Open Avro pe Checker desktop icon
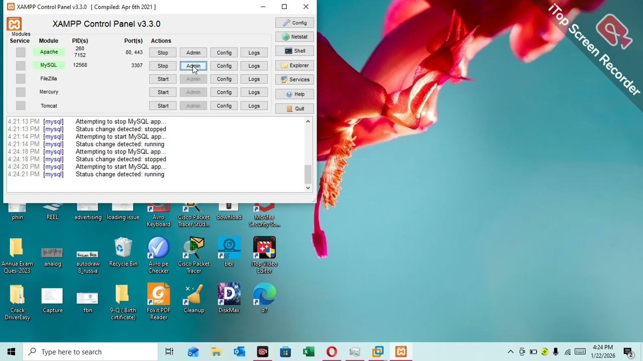 [158, 255]
